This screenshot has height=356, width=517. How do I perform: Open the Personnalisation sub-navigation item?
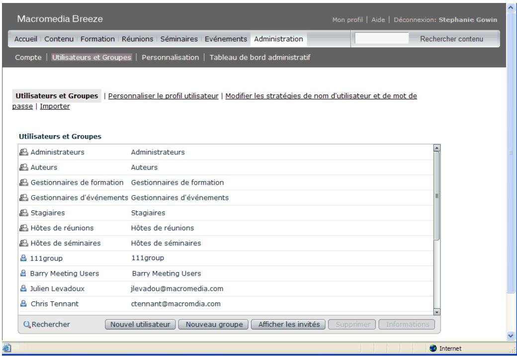click(171, 57)
